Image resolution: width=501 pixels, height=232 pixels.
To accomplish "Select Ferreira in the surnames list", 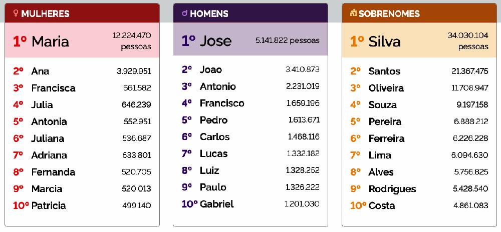I will pos(386,138).
